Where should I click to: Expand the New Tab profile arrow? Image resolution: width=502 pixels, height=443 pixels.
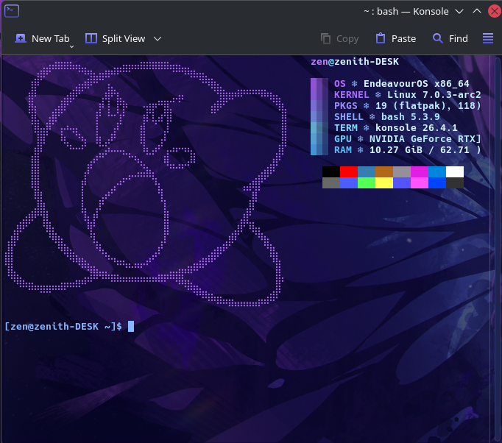(71, 47)
